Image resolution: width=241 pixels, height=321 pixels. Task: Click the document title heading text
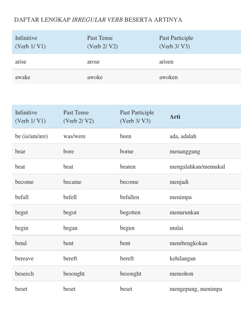coord(98,20)
